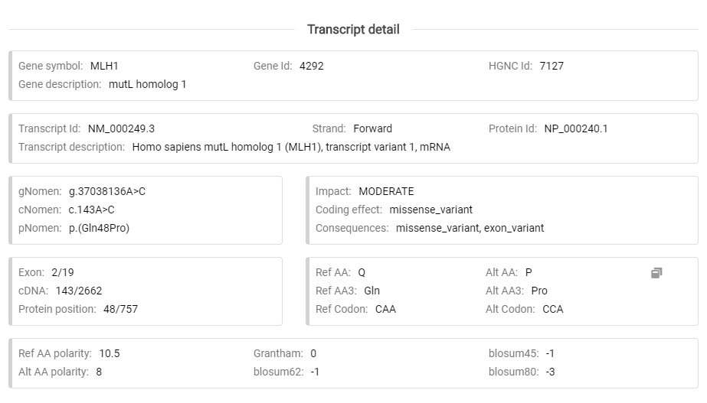Click the Consequences value text
The height and width of the screenshot is (403, 707).
(470, 228)
